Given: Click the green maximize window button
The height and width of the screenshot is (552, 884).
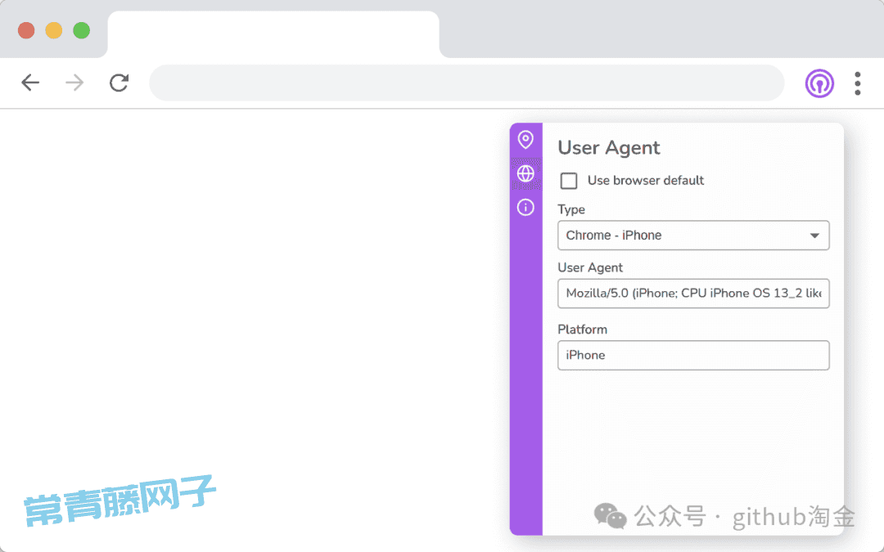Looking at the screenshot, I should tap(81, 30).
